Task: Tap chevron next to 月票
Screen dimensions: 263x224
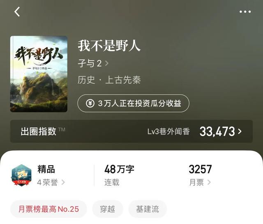Action: tap(209, 182)
